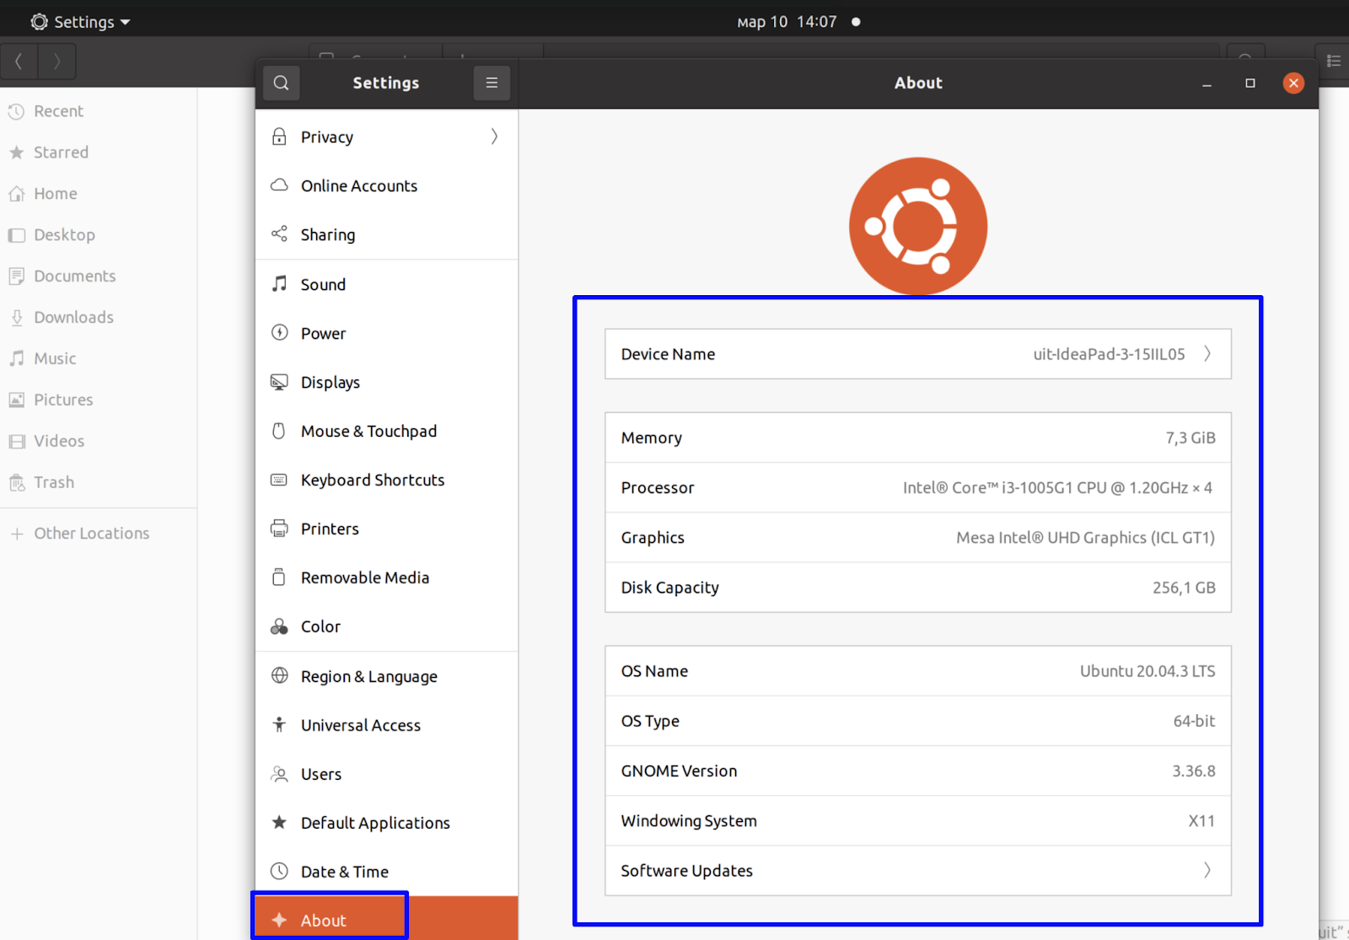Click the Sharing icon in sidebar
Screen dimensions: 1349x940
(279, 234)
